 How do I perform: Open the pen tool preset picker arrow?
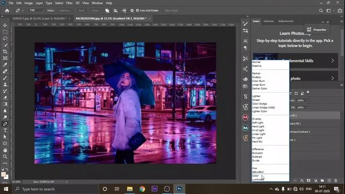pyautogui.click(x=23, y=11)
